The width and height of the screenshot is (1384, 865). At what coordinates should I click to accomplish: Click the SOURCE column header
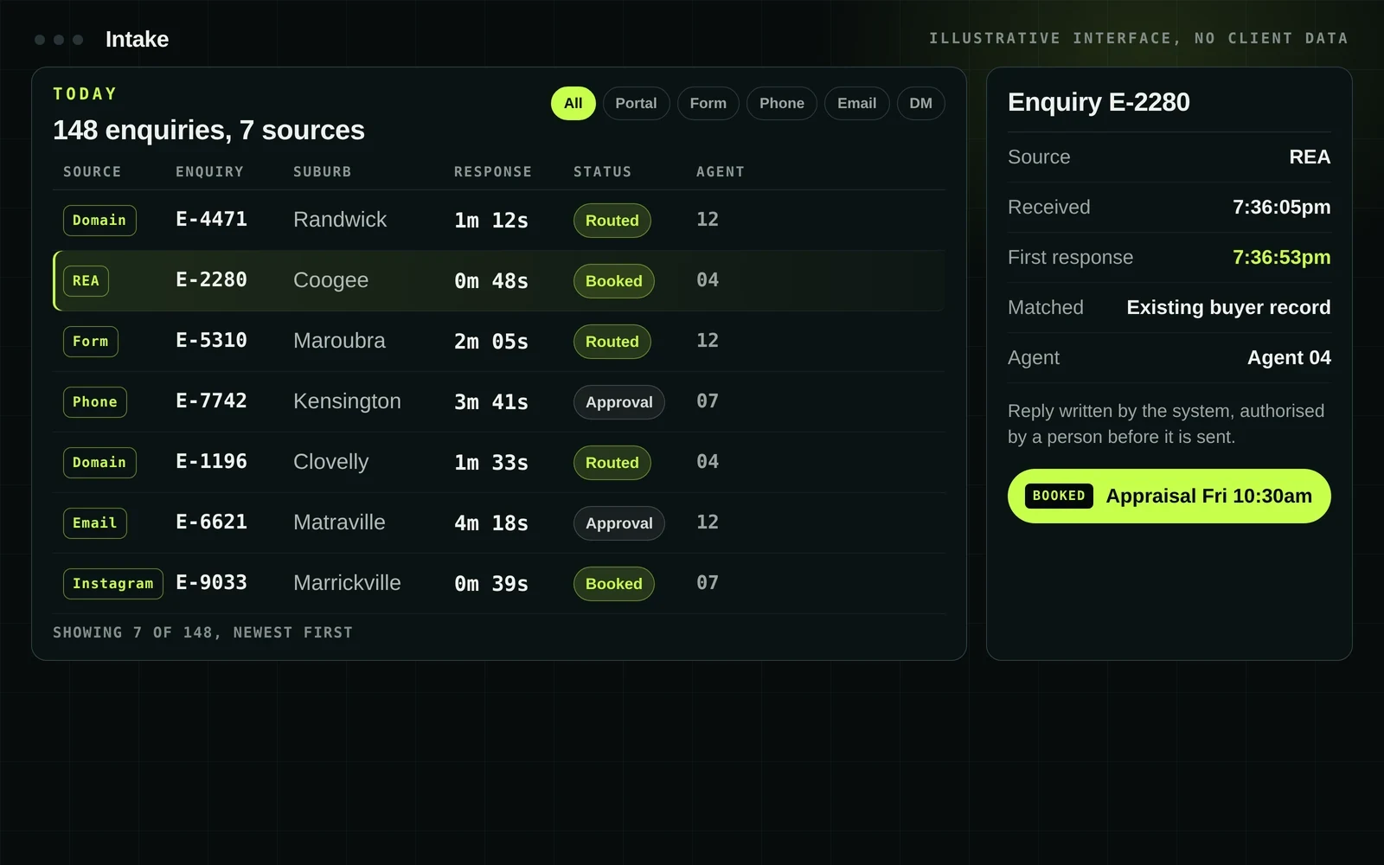coord(92,171)
